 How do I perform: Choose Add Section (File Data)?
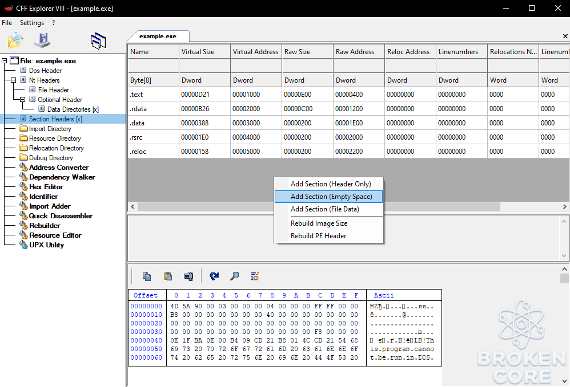328,209
